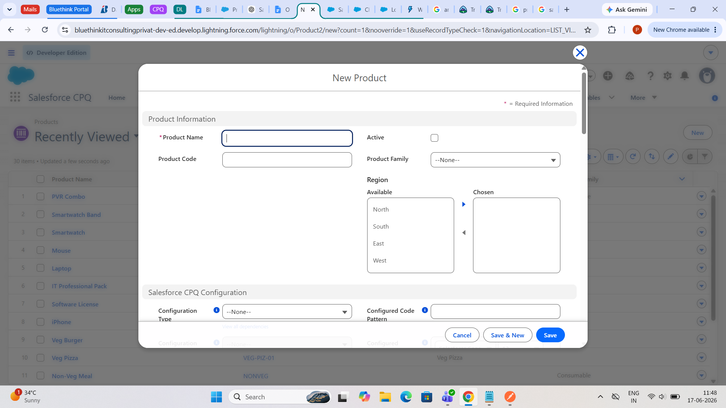Select North in Available regions
The image size is (726, 408).
[x=381, y=209]
